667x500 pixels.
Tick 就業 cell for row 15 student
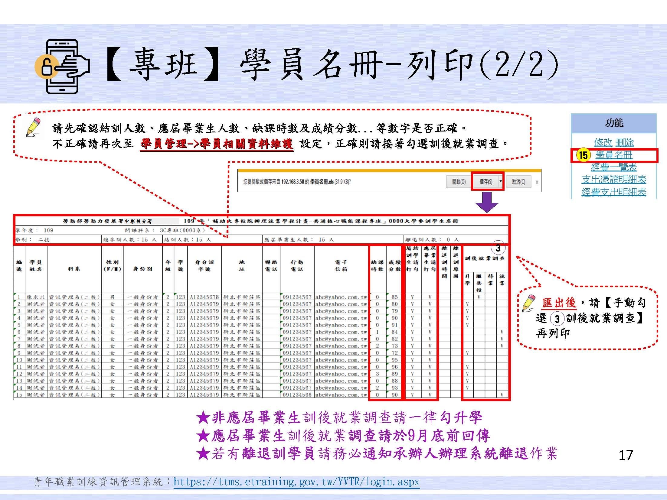click(502, 394)
